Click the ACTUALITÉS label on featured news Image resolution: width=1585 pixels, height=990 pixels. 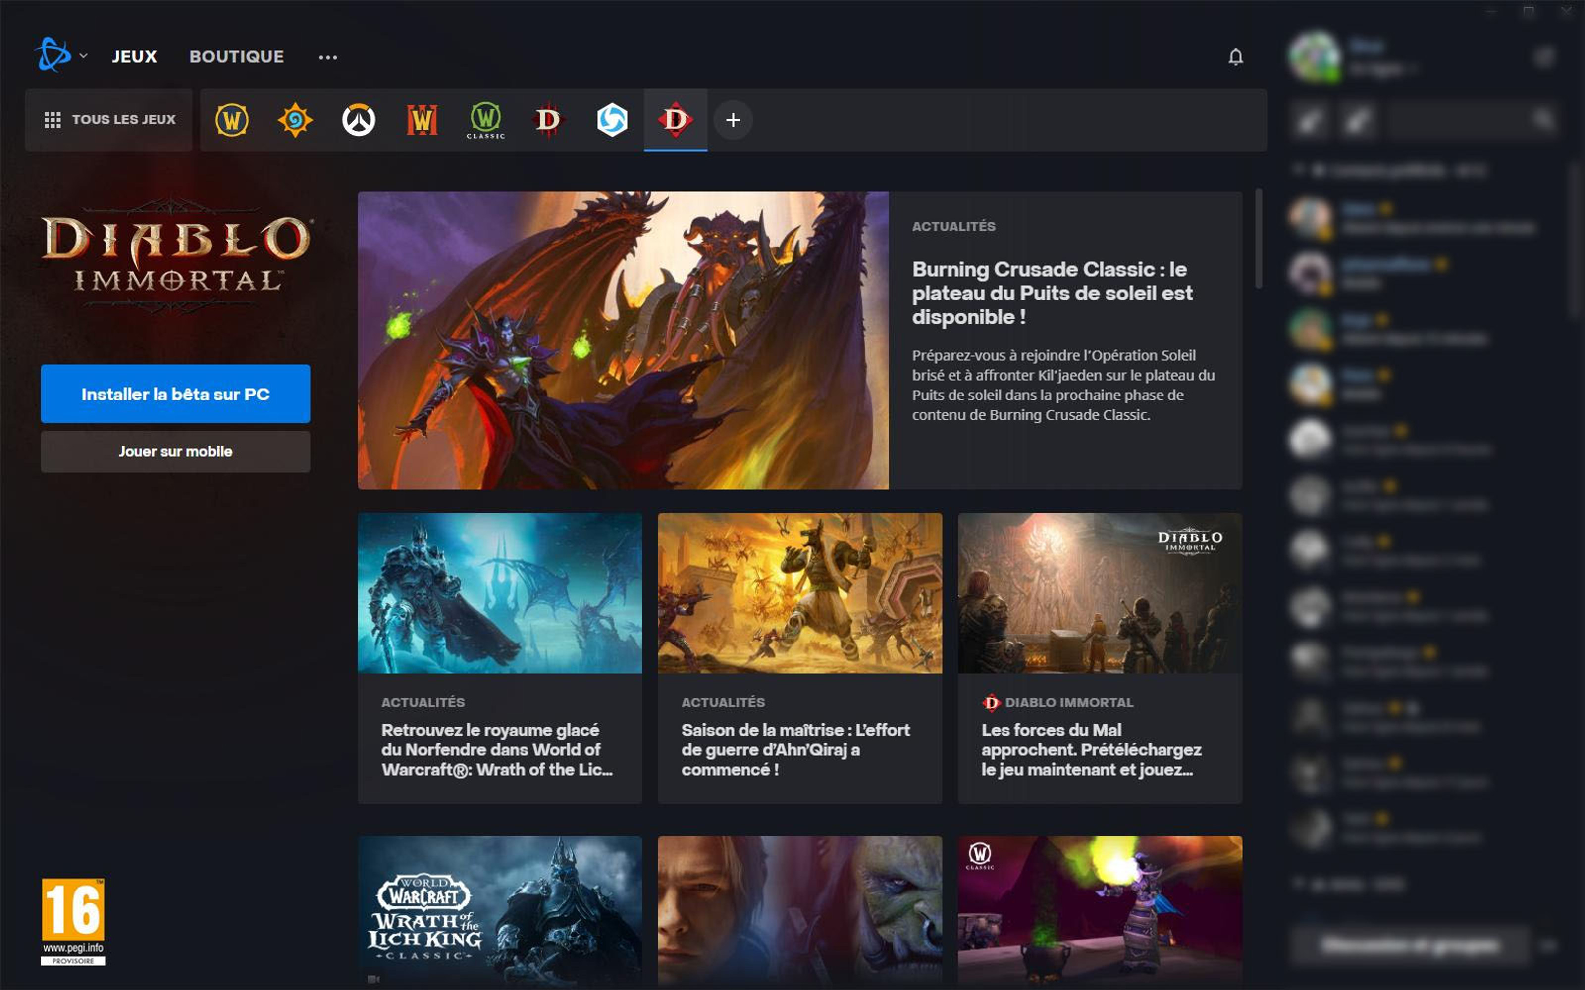pos(953,227)
